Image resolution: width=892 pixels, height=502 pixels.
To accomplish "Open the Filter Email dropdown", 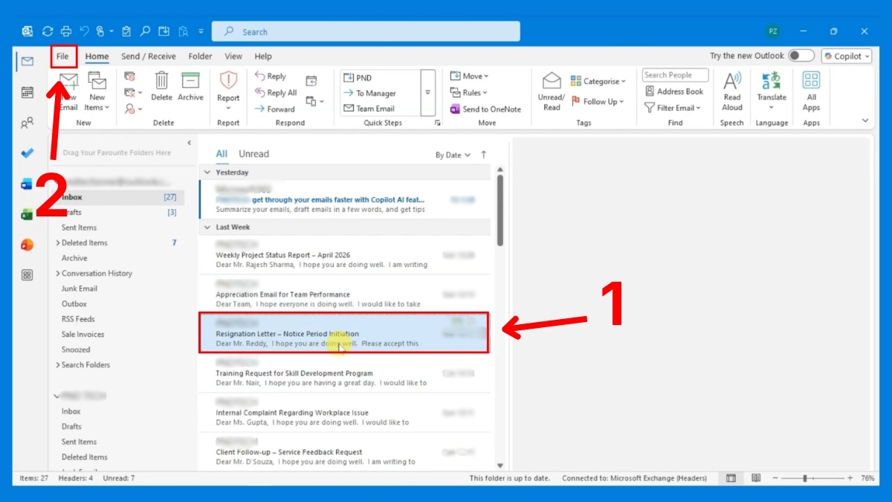I will point(673,108).
